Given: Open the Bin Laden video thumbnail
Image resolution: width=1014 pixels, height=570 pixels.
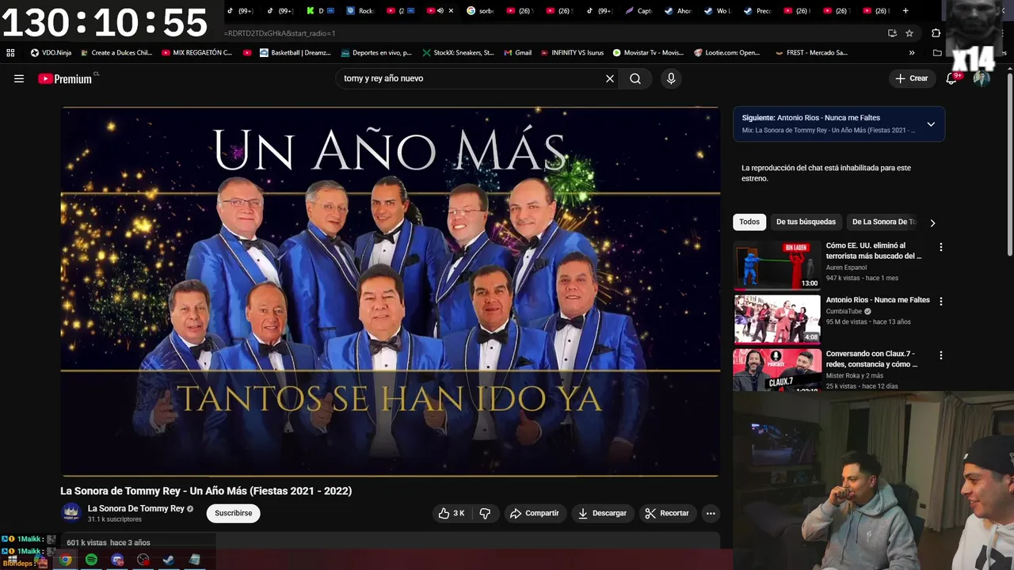Looking at the screenshot, I should point(777,265).
